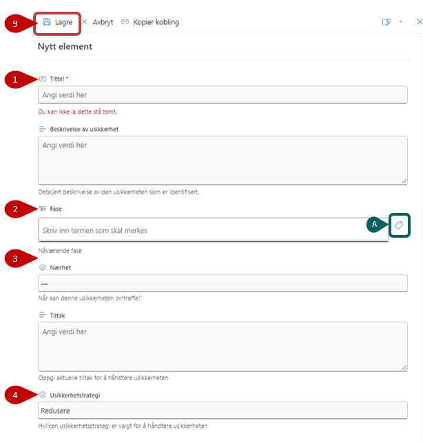The height and width of the screenshot is (443, 423).
Task: Click the green marker labeled A
Action: pyautogui.click(x=375, y=225)
